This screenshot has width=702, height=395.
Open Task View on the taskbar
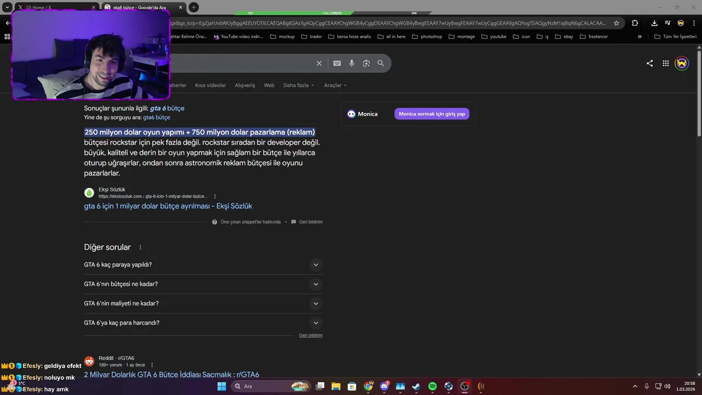[x=320, y=386]
